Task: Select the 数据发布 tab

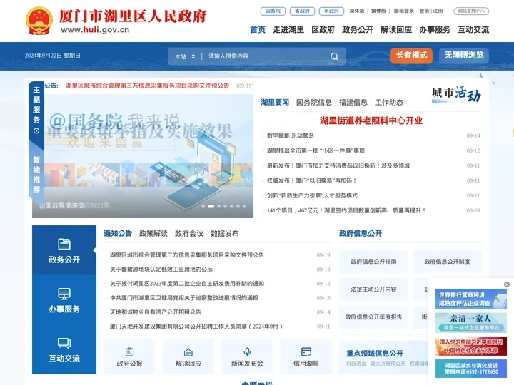Action: [x=225, y=233]
